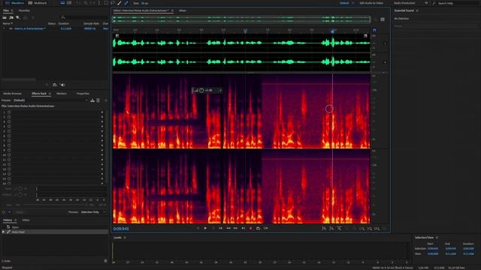Select the Auto Heal history entry
This screenshot has width=481, height=270.
pos(55,232)
